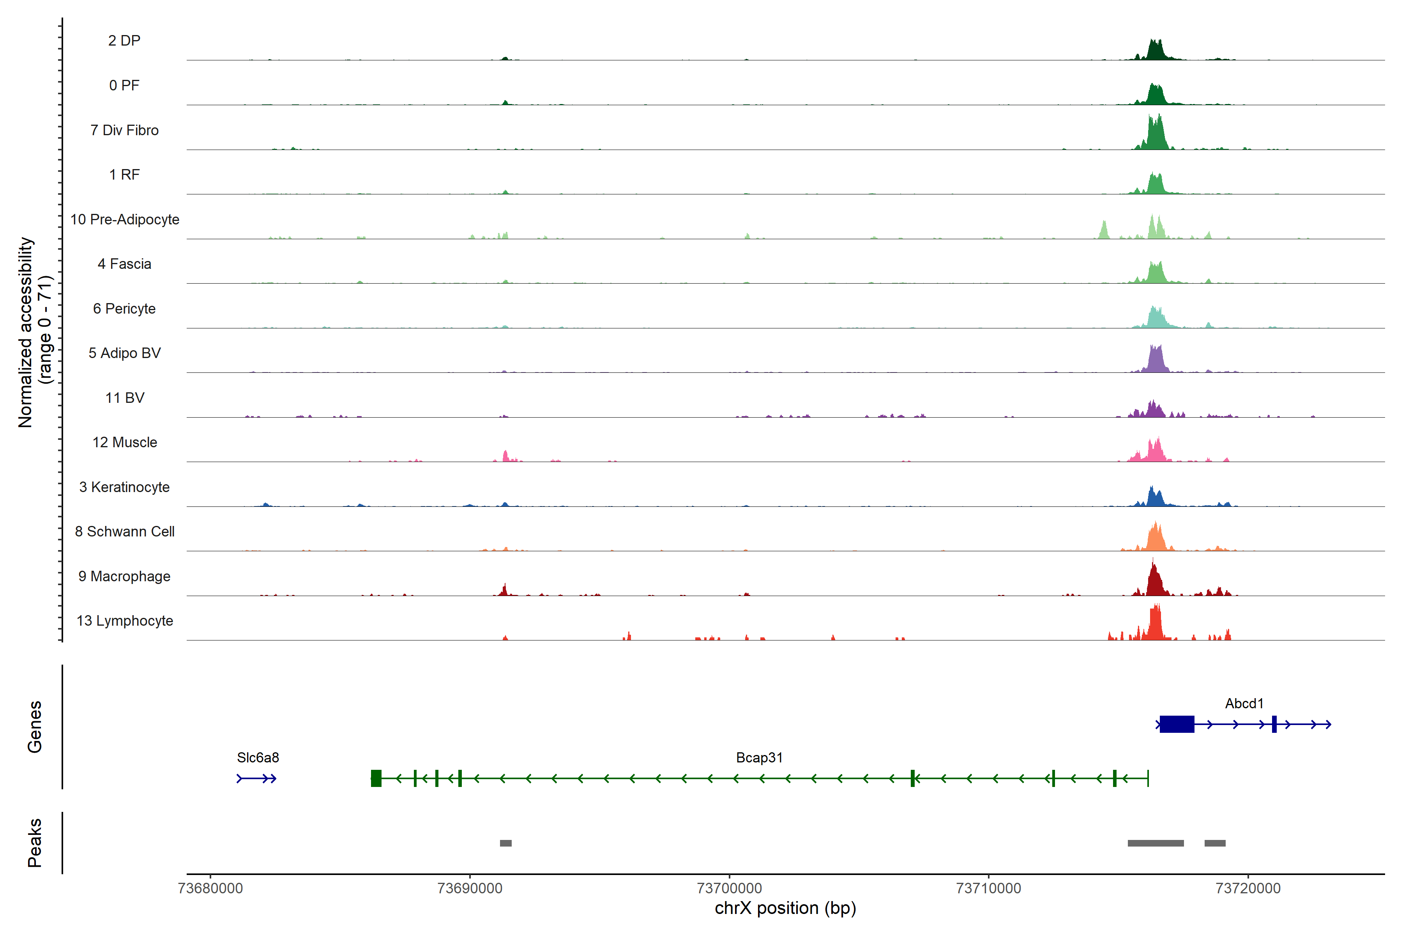The width and height of the screenshot is (1403, 935).
Task: Click the 73700000 axis tick label
Action: click(x=729, y=889)
